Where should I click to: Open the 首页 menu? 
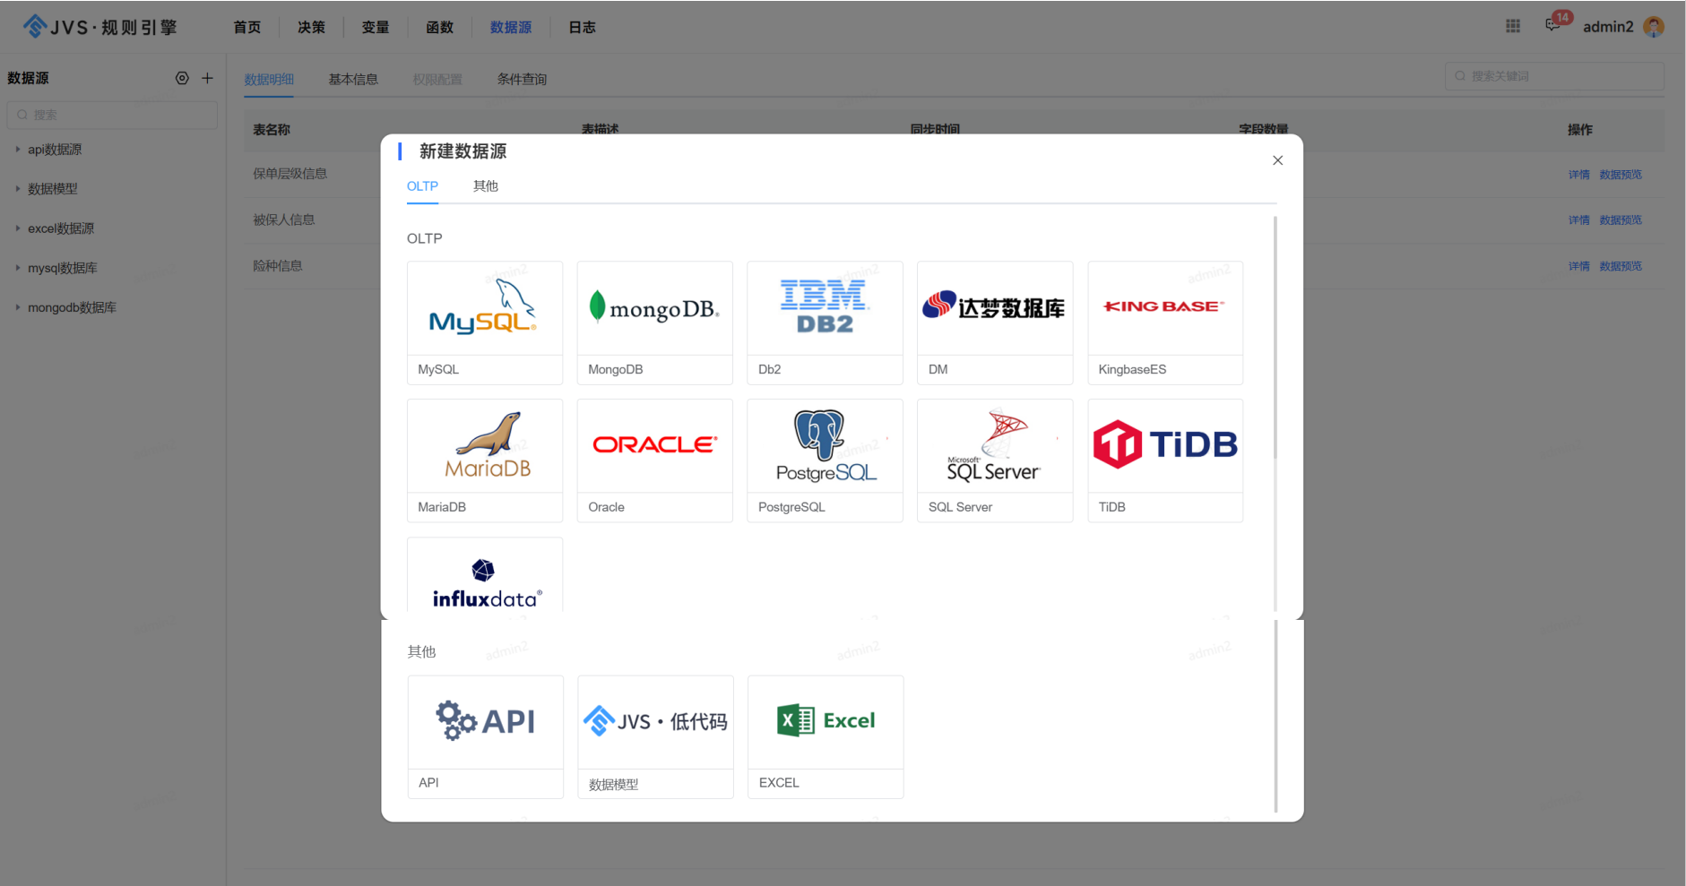click(246, 28)
